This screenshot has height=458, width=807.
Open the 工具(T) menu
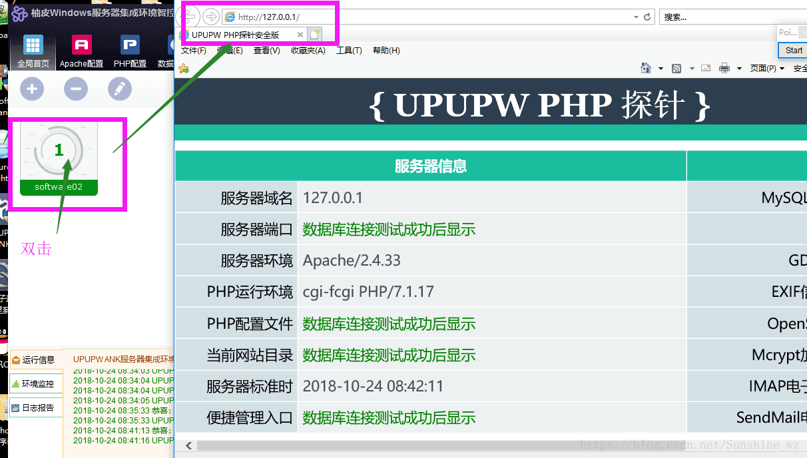(349, 51)
